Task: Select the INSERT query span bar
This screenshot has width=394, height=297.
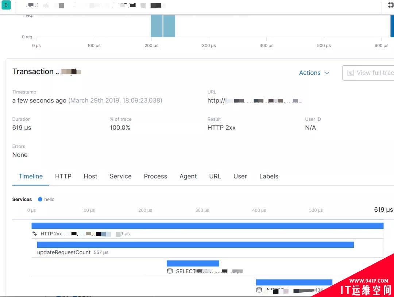Action: [x=294, y=282]
